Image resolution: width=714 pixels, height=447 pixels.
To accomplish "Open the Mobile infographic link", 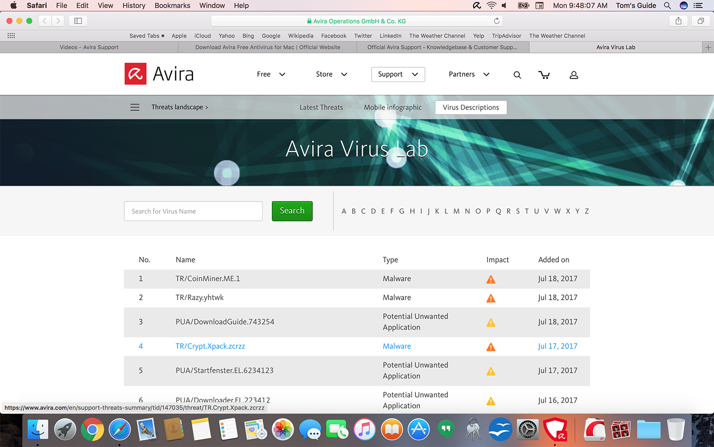I will (393, 107).
